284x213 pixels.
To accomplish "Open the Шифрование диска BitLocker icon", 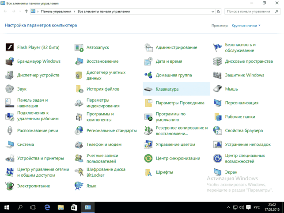I will coord(79,172).
